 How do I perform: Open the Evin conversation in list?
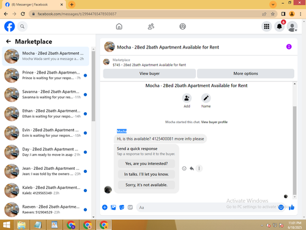pos(45,133)
